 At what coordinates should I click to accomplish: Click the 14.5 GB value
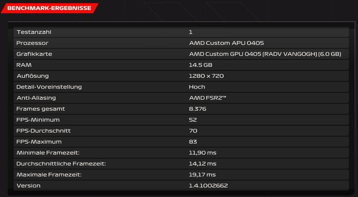pos(201,65)
